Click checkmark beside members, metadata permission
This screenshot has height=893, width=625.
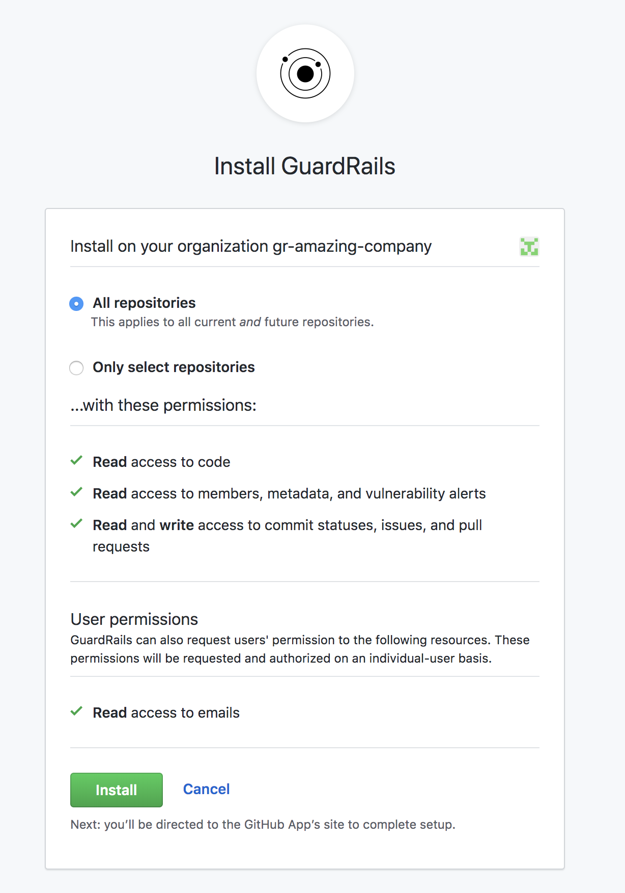pyautogui.click(x=76, y=492)
